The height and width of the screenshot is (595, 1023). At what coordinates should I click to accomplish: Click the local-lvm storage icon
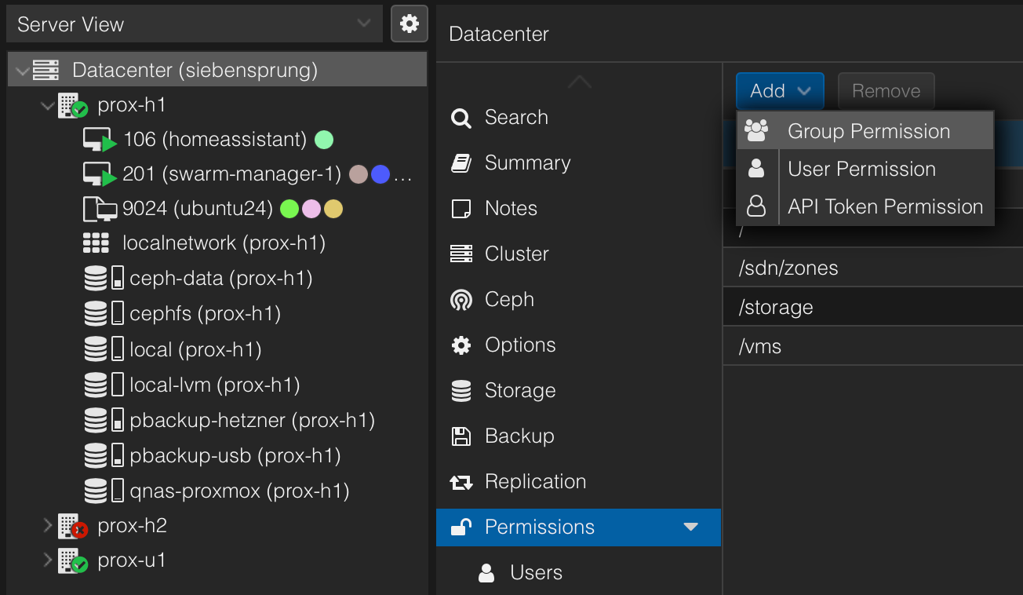click(104, 385)
